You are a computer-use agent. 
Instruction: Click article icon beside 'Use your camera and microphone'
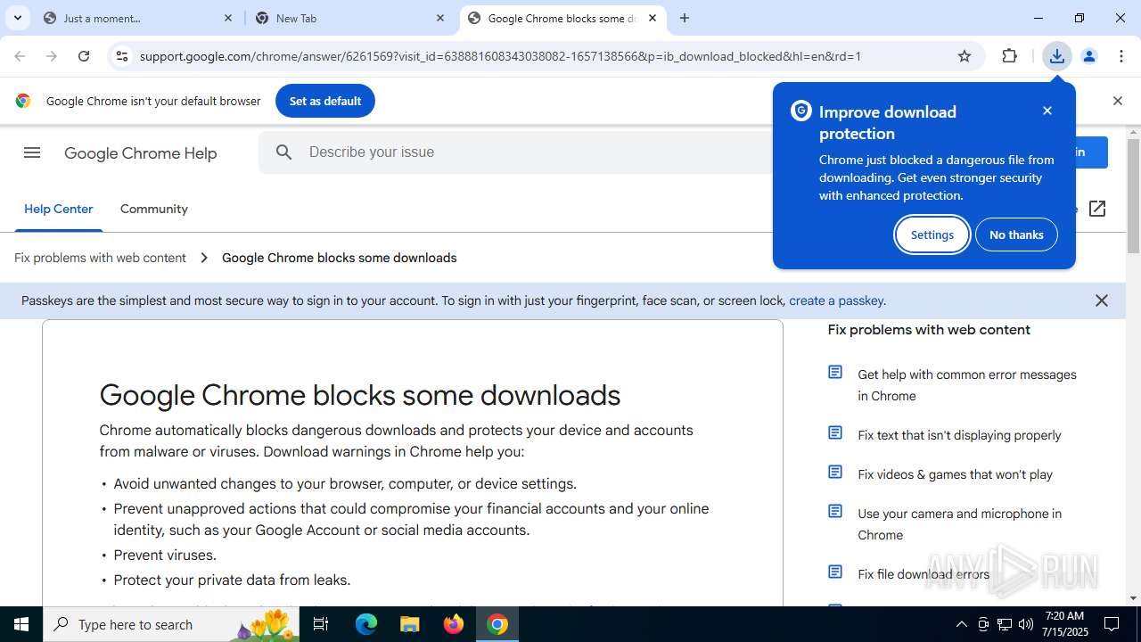(x=835, y=512)
